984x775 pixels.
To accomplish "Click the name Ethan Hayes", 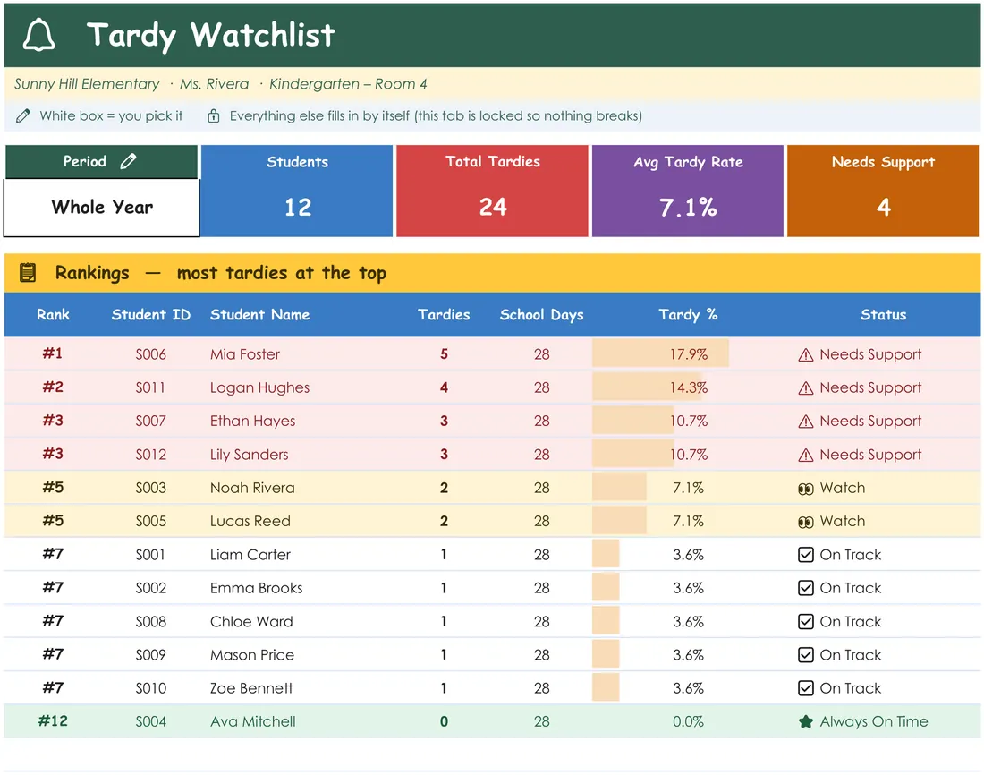I will click(252, 422).
